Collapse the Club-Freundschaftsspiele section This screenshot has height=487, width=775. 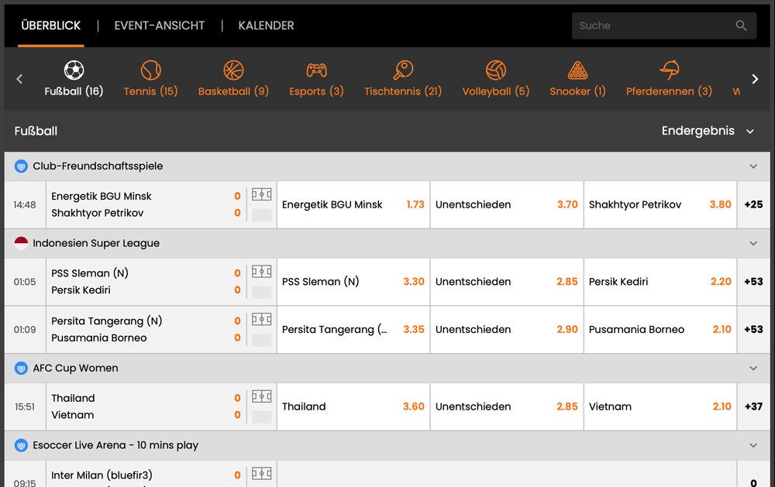753,166
